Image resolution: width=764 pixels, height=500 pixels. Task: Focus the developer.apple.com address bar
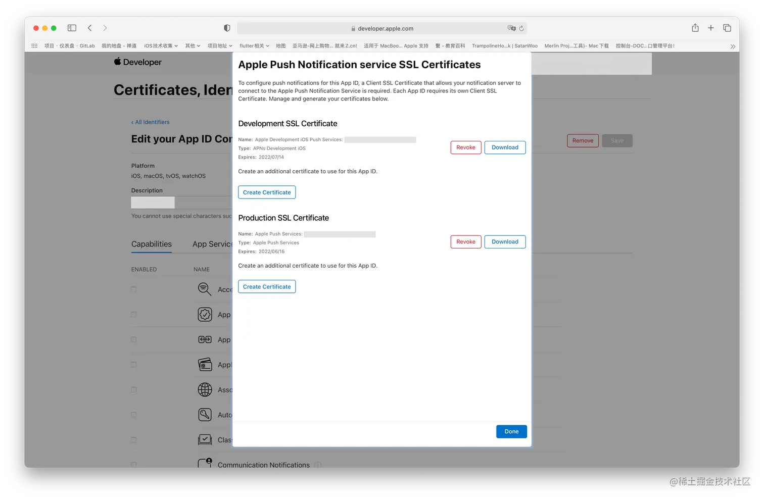(382, 28)
